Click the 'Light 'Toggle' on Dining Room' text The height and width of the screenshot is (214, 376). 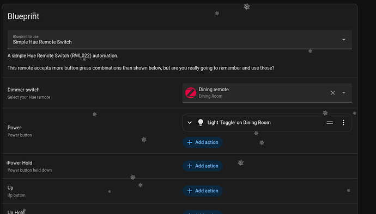coord(239,123)
